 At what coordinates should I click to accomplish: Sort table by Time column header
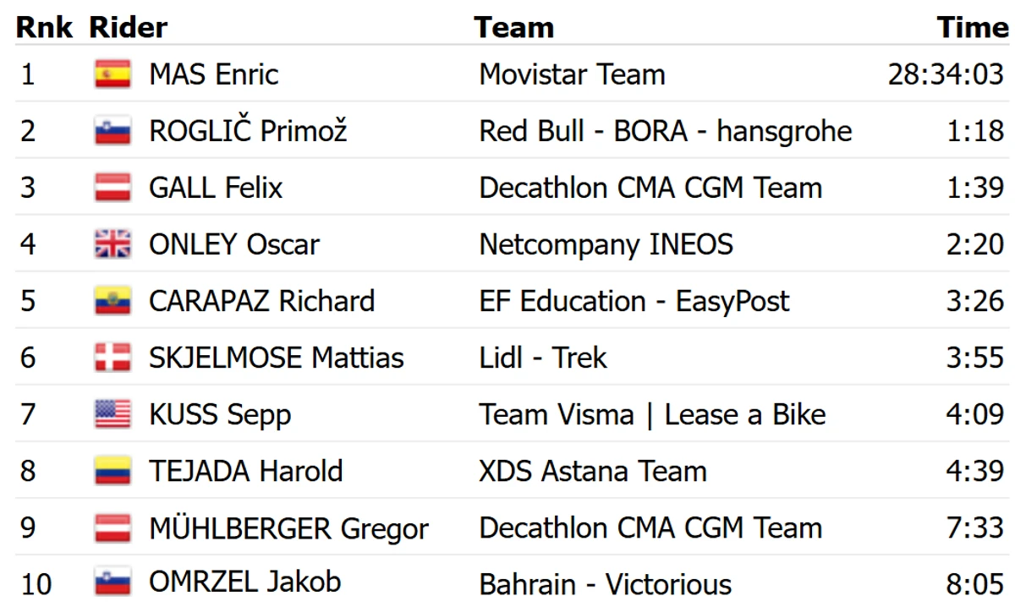pyautogui.click(x=973, y=27)
